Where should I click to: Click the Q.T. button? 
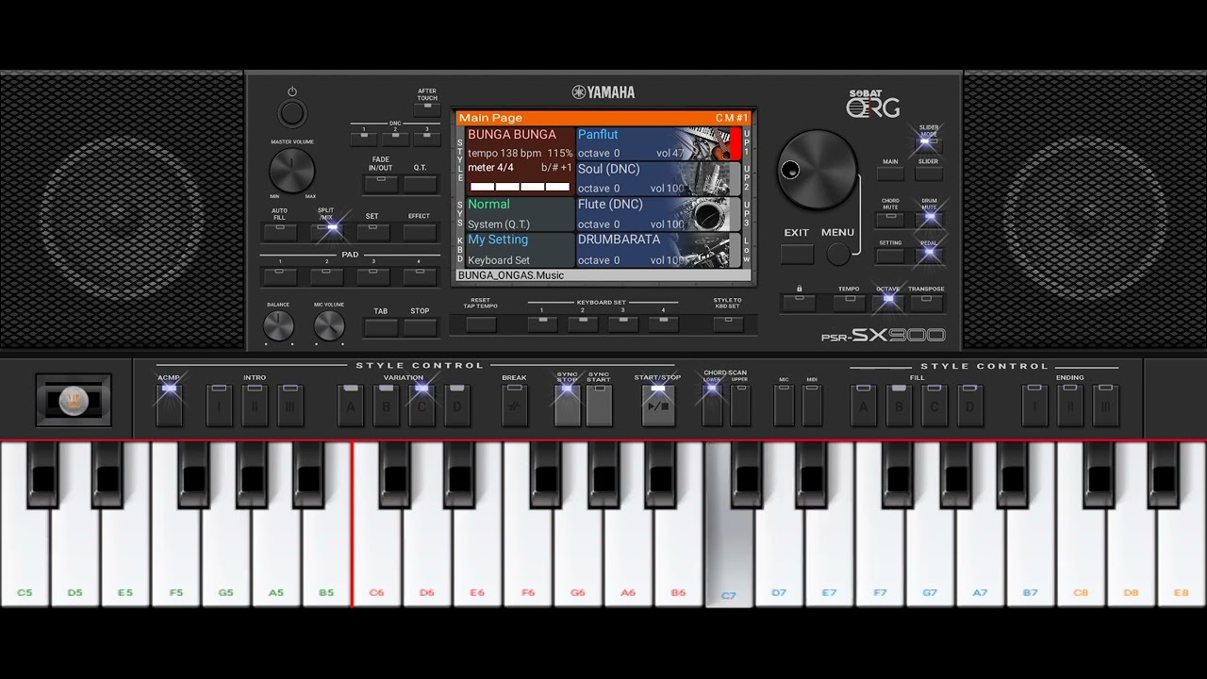(x=420, y=183)
